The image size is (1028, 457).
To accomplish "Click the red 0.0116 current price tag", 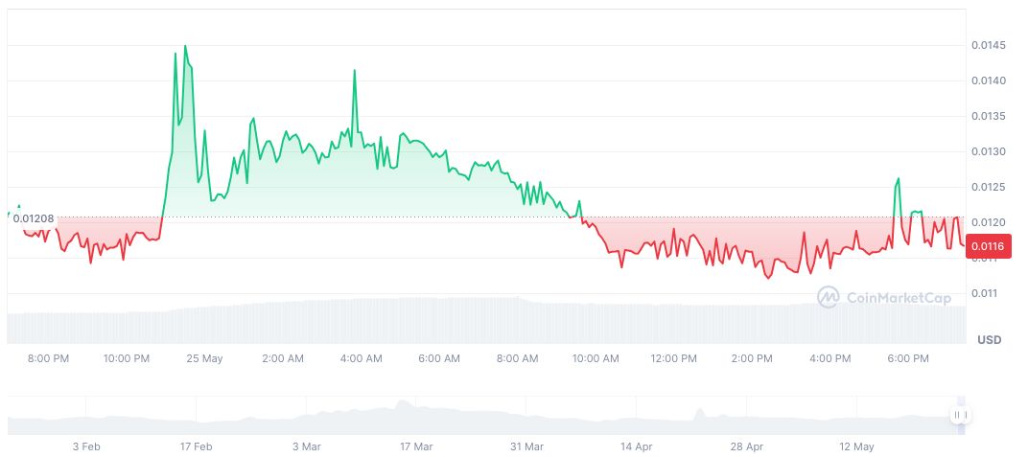I will click(x=987, y=247).
